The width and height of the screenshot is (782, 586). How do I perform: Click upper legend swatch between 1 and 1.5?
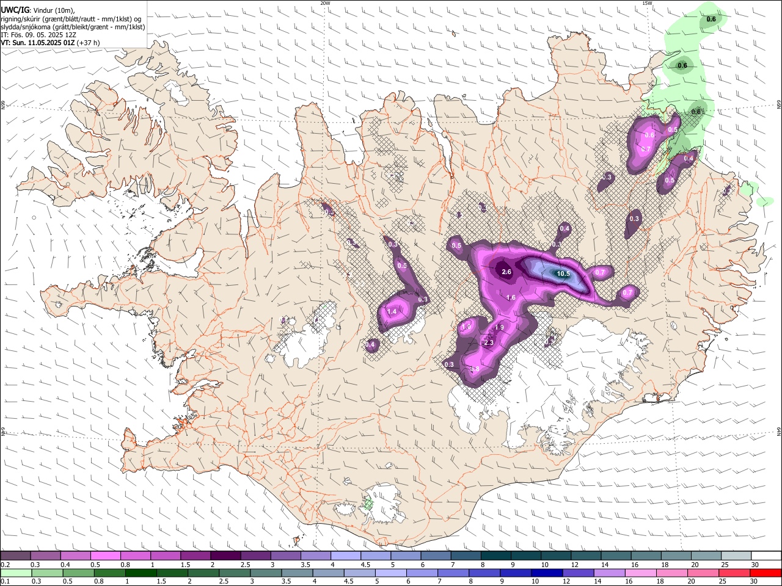pyautogui.click(x=165, y=555)
